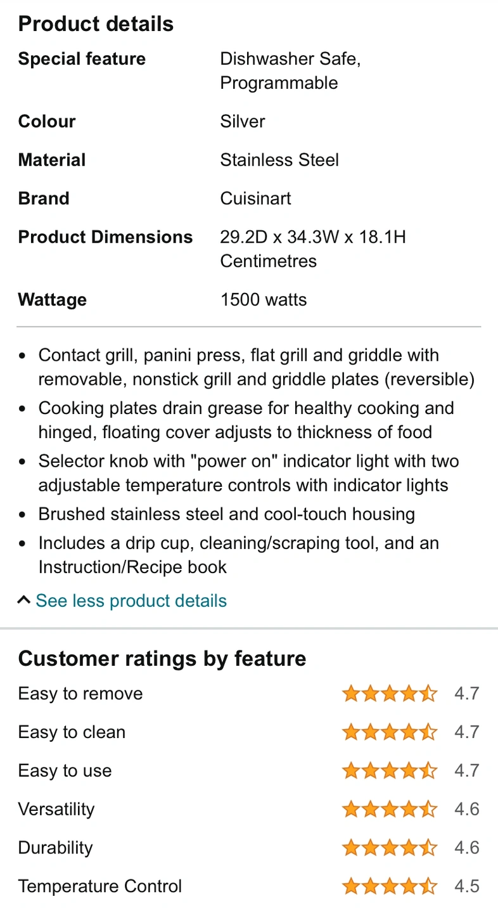The width and height of the screenshot is (498, 913).
Task: Open the See less product details link
Action: point(131,600)
